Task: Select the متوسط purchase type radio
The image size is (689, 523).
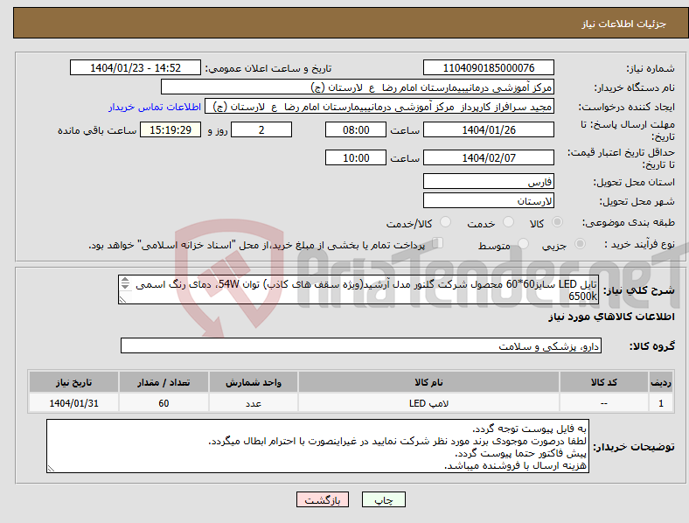Action: click(x=523, y=243)
